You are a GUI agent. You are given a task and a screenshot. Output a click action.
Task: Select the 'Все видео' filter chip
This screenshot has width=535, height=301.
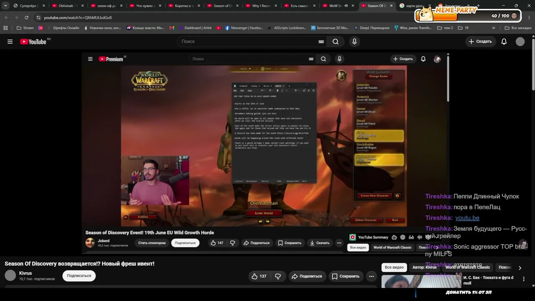click(394, 268)
